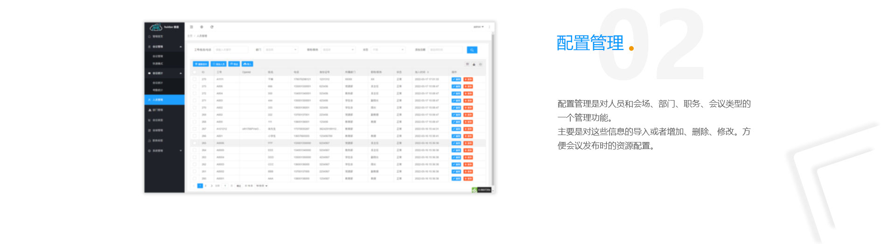Click blue edit button in row 275
This screenshot has width=896, height=244.
click(456, 79)
